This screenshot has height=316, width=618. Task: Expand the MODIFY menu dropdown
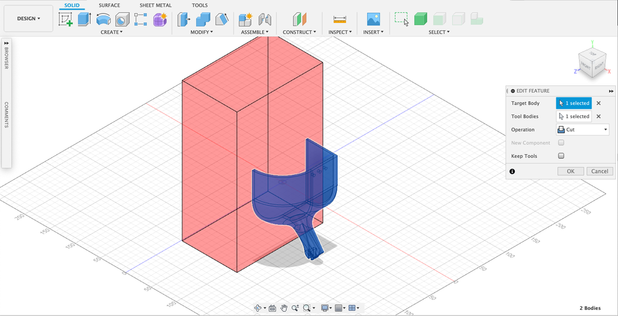pos(202,33)
